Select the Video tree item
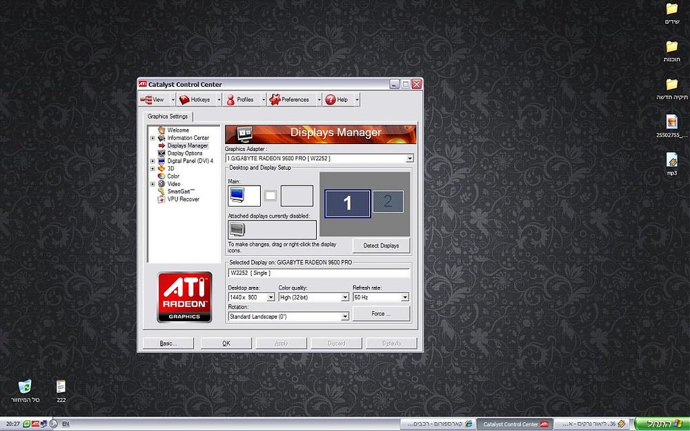690x431 pixels. tap(174, 184)
